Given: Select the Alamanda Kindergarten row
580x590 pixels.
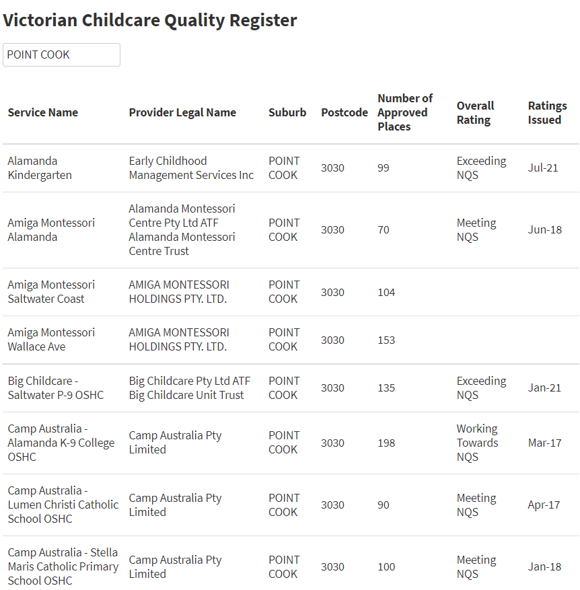Looking at the screenshot, I should pos(291,168).
